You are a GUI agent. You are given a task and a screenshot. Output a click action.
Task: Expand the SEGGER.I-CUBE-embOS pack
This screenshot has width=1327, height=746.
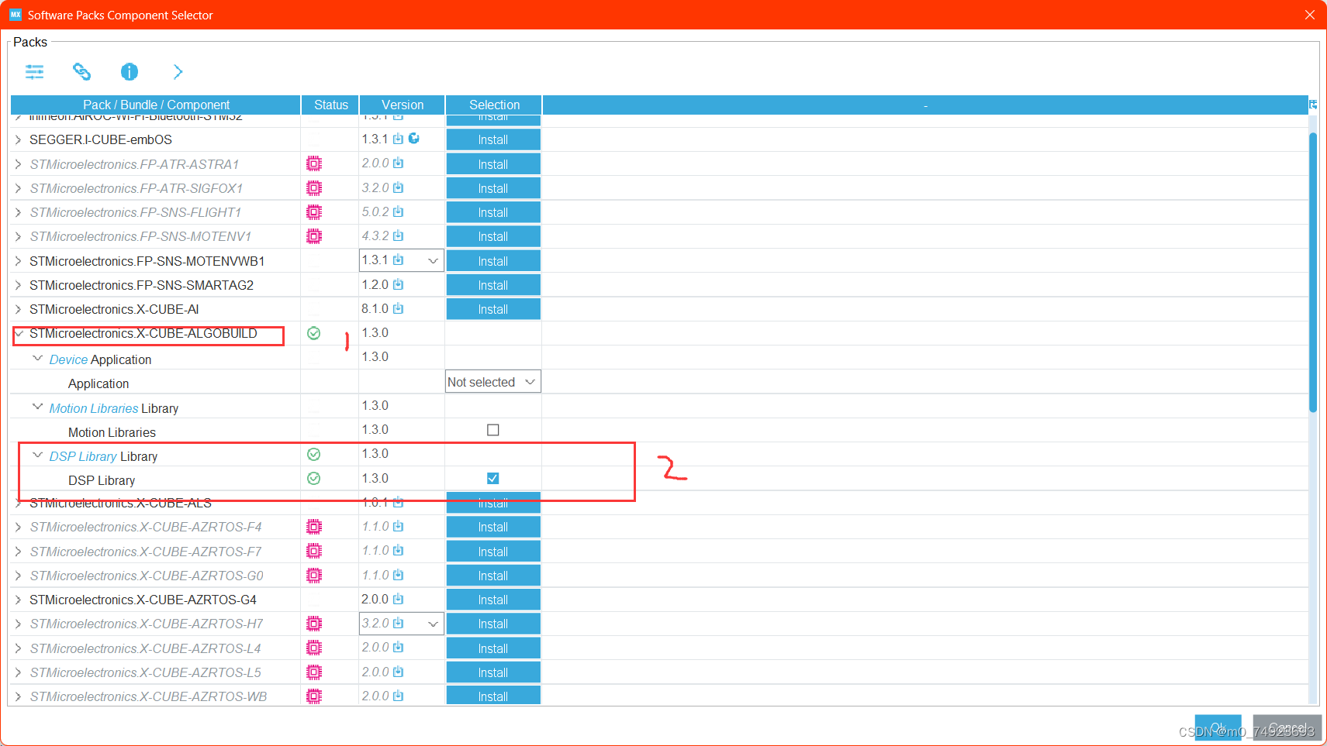[x=19, y=139]
